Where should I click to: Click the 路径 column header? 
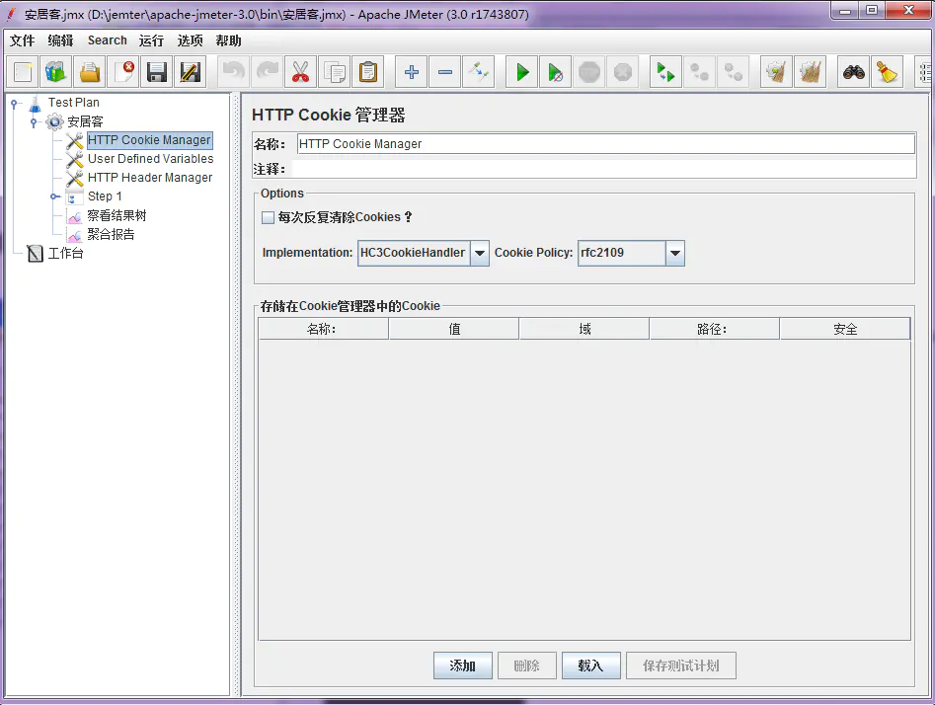click(715, 329)
